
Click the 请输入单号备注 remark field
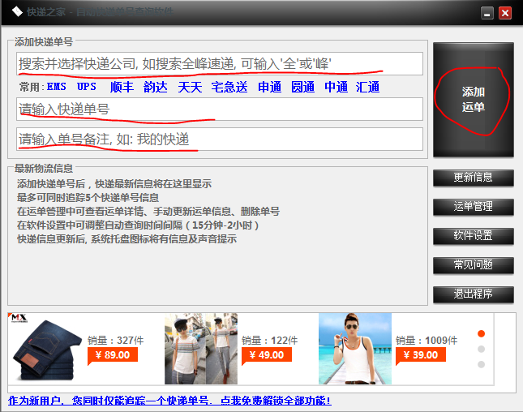220,139
